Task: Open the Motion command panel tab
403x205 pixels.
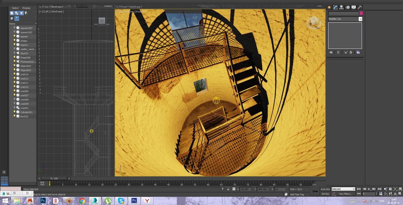Action: (348, 7)
